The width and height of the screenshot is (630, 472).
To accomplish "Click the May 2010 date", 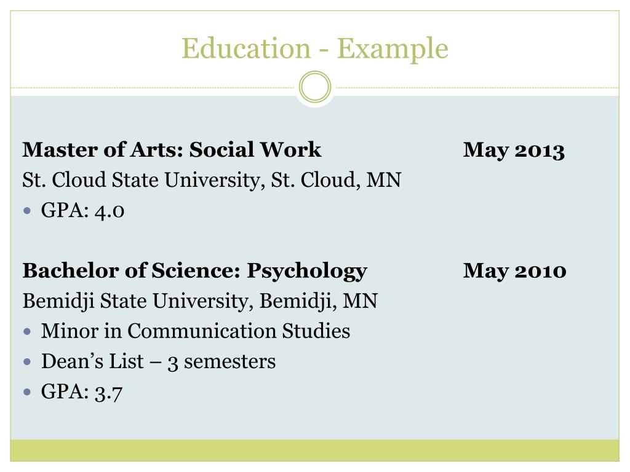I will coord(515,271).
